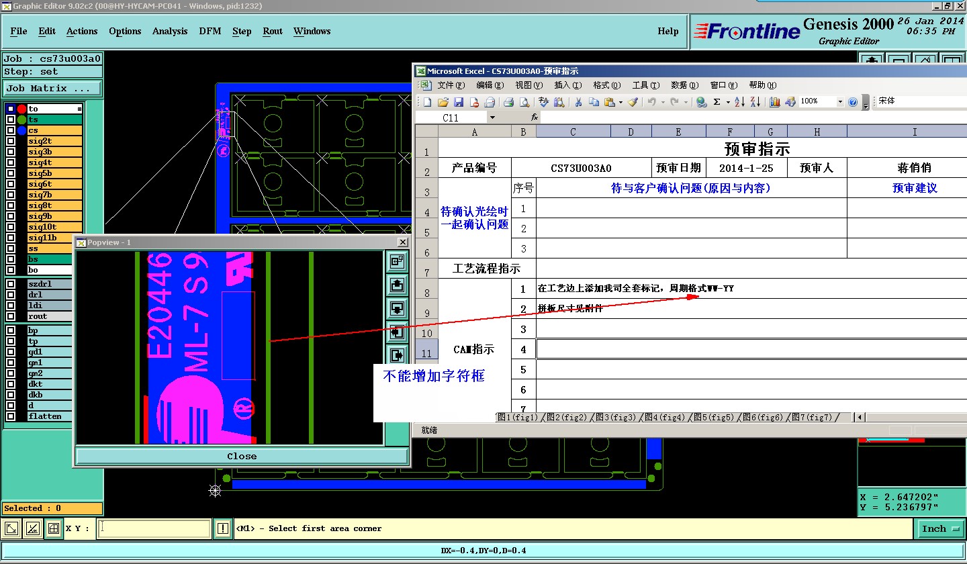Click the Popview pan right arrow icon
Viewport: 967px width, 564px height.
[x=396, y=355]
